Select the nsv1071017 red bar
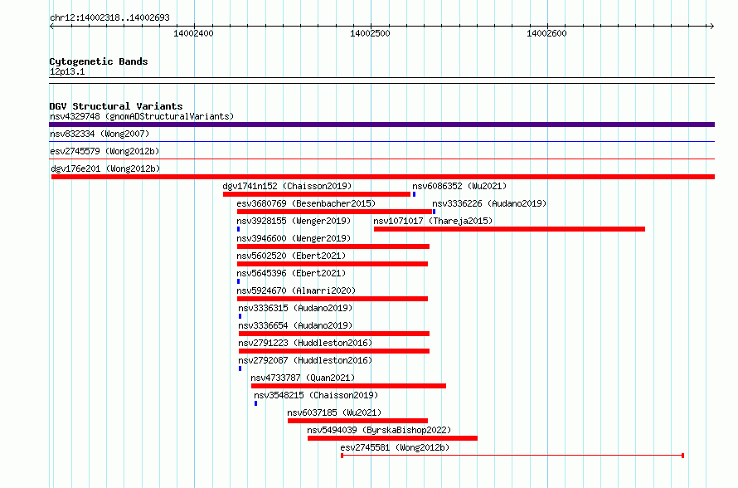The height and width of the screenshot is (488, 738). (509, 229)
